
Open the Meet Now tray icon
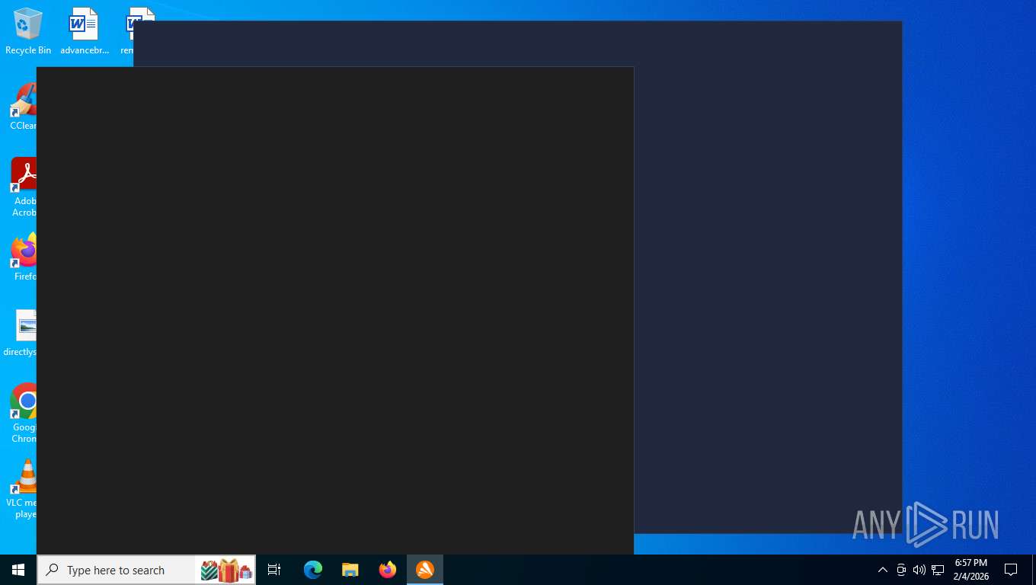[901, 570]
